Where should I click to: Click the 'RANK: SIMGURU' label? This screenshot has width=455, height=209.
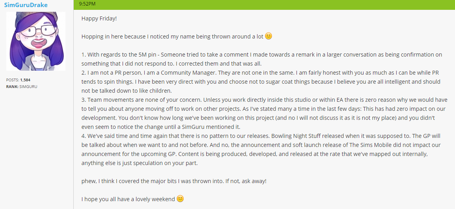coord(22,86)
